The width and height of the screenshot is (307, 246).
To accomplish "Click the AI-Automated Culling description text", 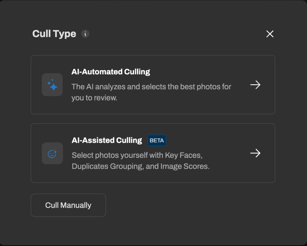I will point(151,91).
